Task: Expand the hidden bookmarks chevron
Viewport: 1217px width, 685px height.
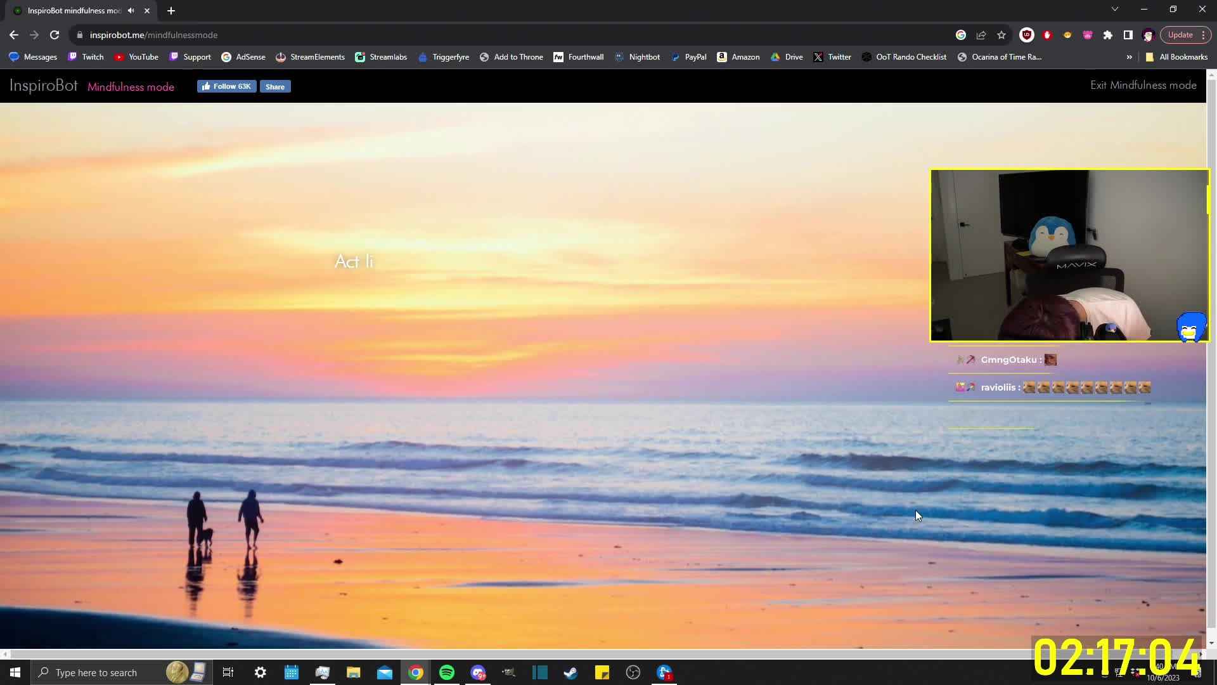Action: tap(1129, 57)
